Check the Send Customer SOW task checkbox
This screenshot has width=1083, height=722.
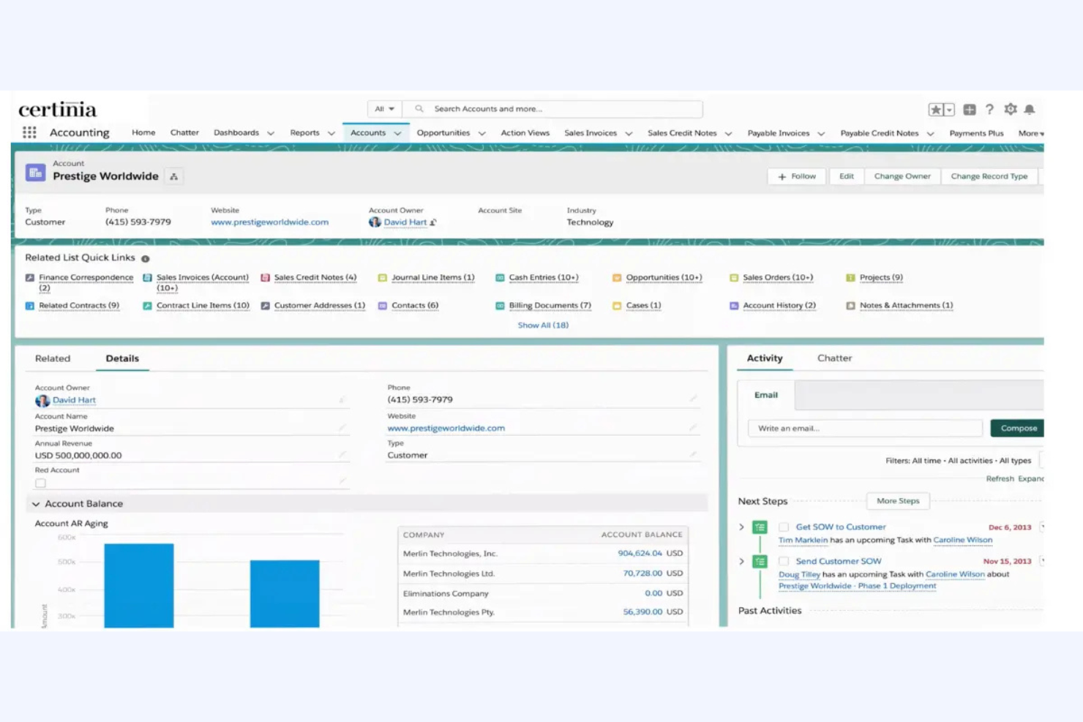(x=784, y=561)
